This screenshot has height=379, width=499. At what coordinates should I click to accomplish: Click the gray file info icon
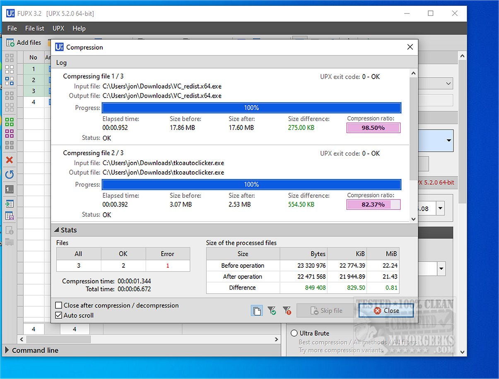pos(9,230)
